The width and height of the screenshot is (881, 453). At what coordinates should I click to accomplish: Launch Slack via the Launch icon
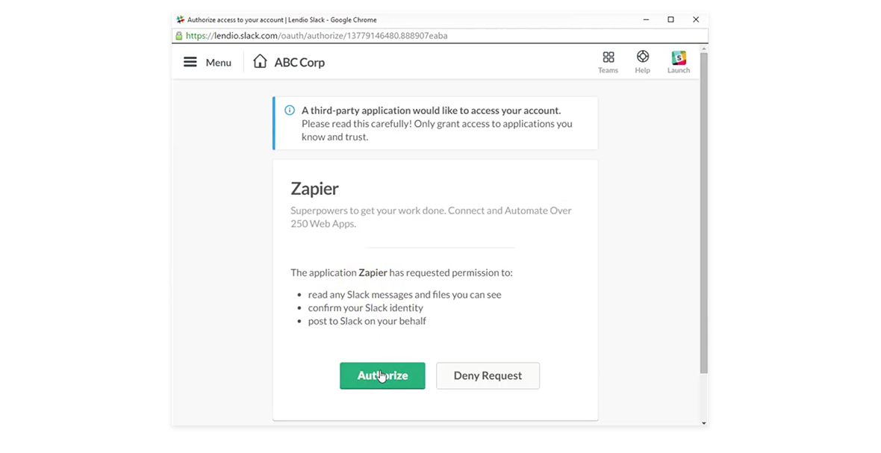coord(678,57)
